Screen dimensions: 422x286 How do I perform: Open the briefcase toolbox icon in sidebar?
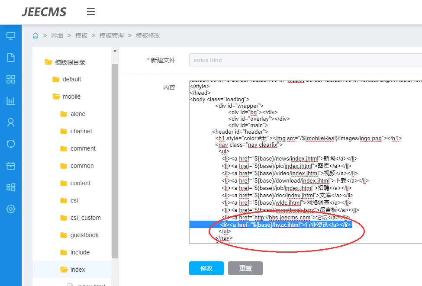point(11,166)
